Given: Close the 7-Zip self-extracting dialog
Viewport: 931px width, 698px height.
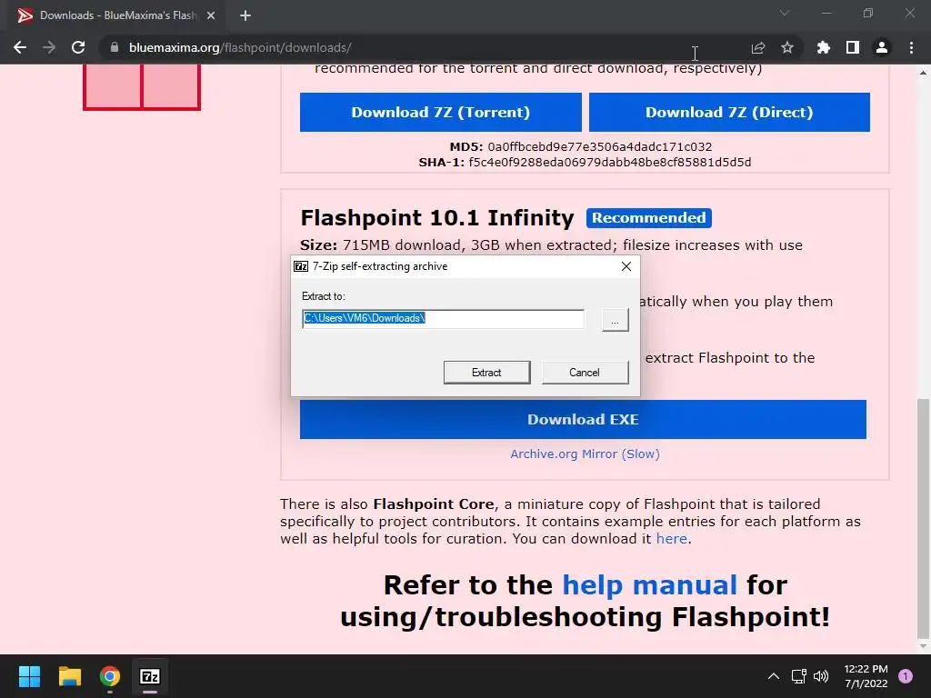Looking at the screenshot, I should (x=626, y=266).
